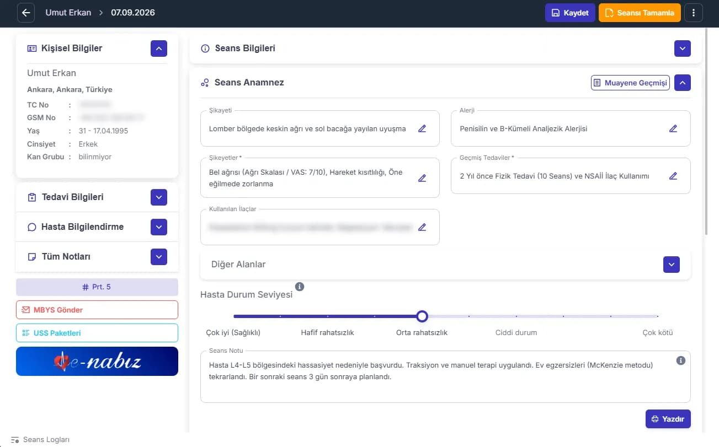719x447 pixels.
Task: Collapse the Seans Anamnez section
Action: tap(683, 83)
